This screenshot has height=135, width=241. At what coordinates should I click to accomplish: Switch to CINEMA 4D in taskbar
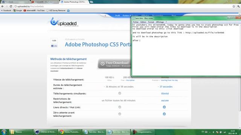(45, 132)
